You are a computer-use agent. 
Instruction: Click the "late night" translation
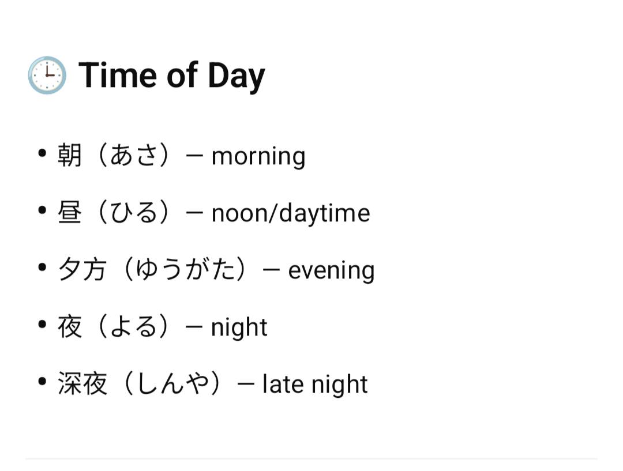[x=314, y=385]
